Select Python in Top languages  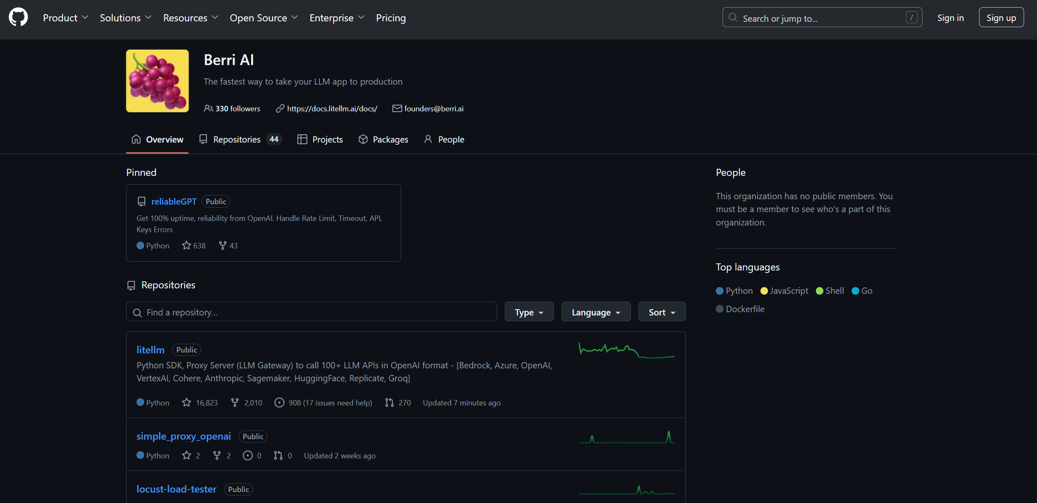734,291
